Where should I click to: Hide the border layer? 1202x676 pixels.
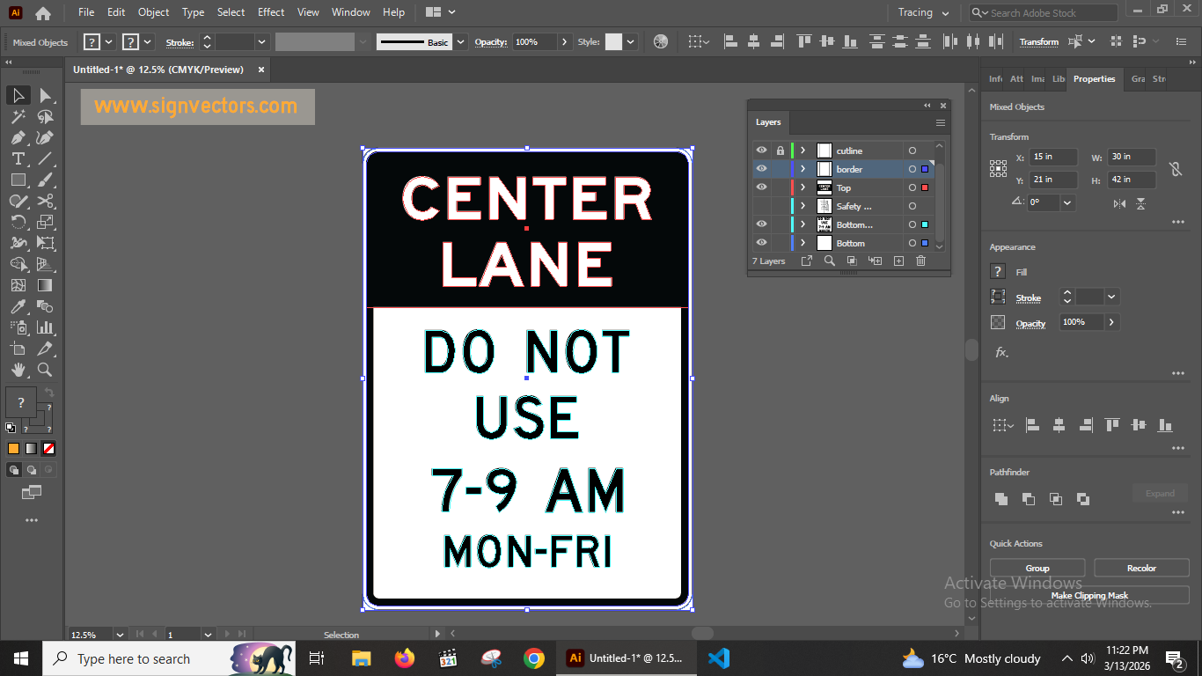761,169
